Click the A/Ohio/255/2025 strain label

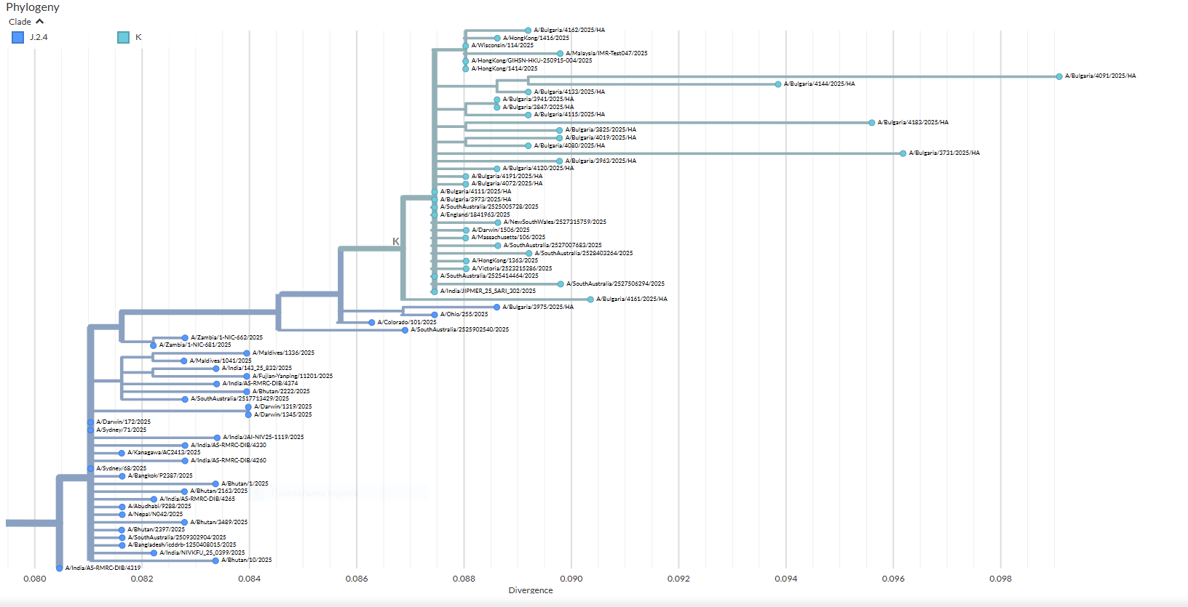click(x=464, y=315)
